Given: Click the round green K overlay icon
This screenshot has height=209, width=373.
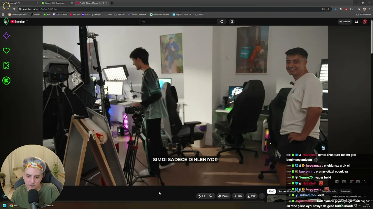Looking at the screenshot, I should tap(6, 81).
